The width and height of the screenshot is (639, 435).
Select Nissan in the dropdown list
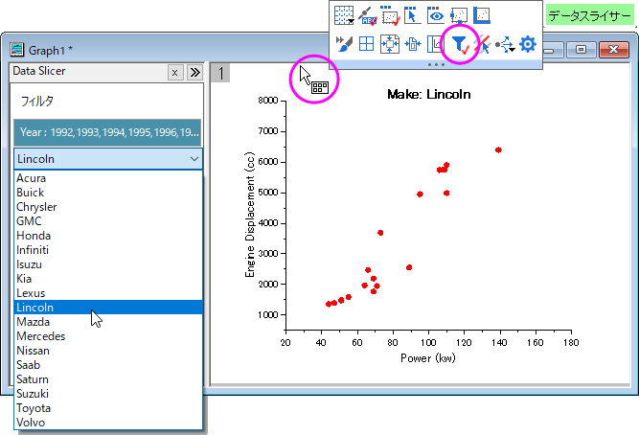click(x=108, y=351)
